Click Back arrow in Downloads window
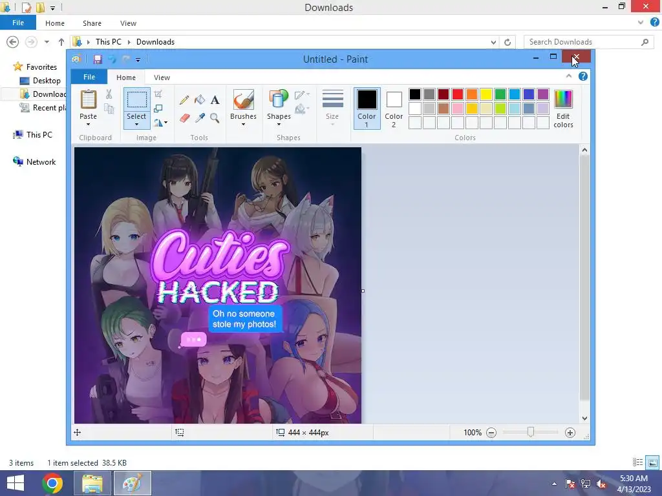This screenshot has width=662, height=496. pos(13,42)
